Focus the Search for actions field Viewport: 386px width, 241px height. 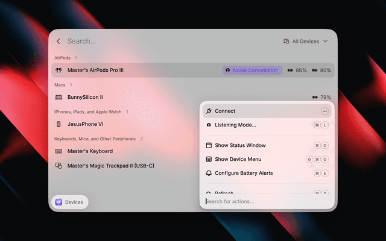click(x=267, y=201)
